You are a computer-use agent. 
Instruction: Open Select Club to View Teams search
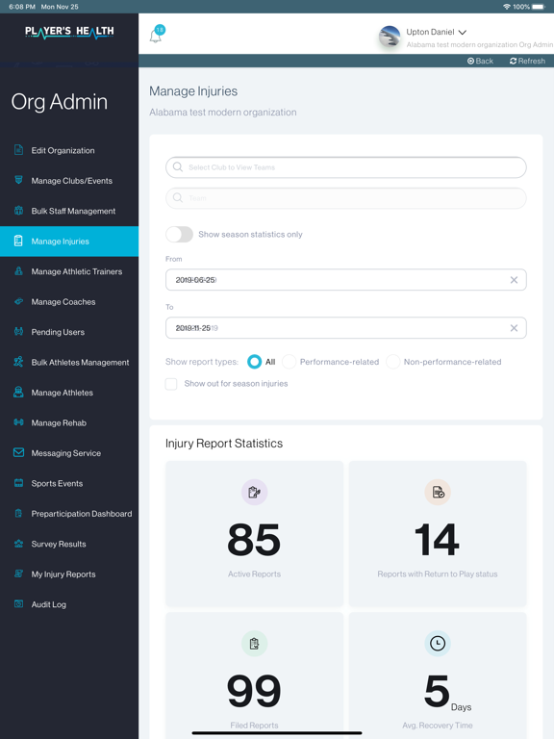point(346,167)
